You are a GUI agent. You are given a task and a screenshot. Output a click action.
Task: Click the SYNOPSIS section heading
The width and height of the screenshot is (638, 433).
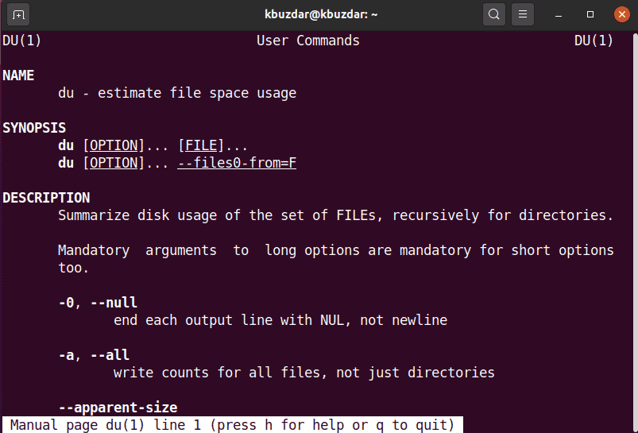click(x=34, y=128)
